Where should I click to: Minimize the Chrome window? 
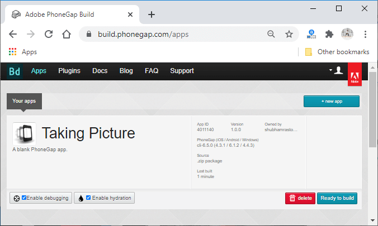click(x=313, y=9)
